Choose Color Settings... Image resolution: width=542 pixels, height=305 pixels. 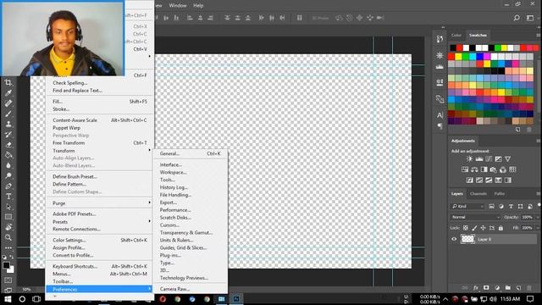coord(100,240)
